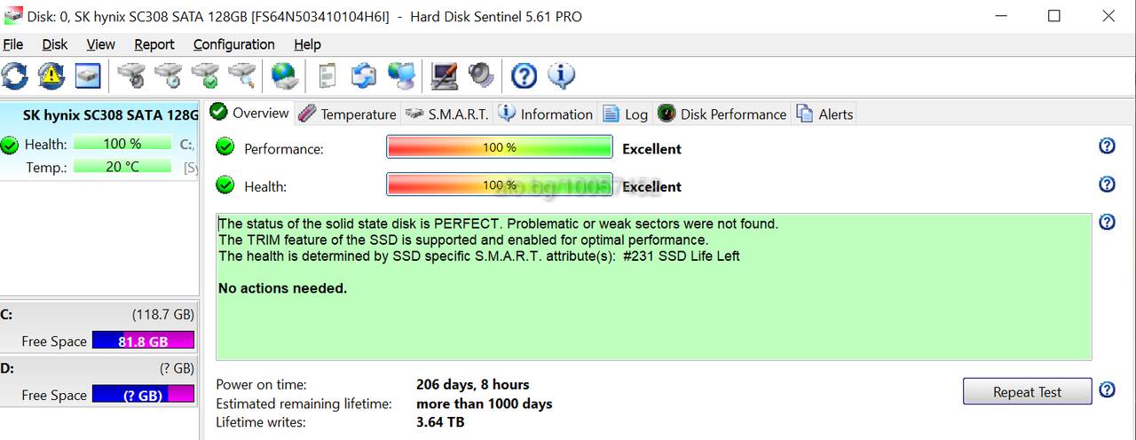Open the Report menu
This screenshot has width=1136, height=440.
coord(154,44)
